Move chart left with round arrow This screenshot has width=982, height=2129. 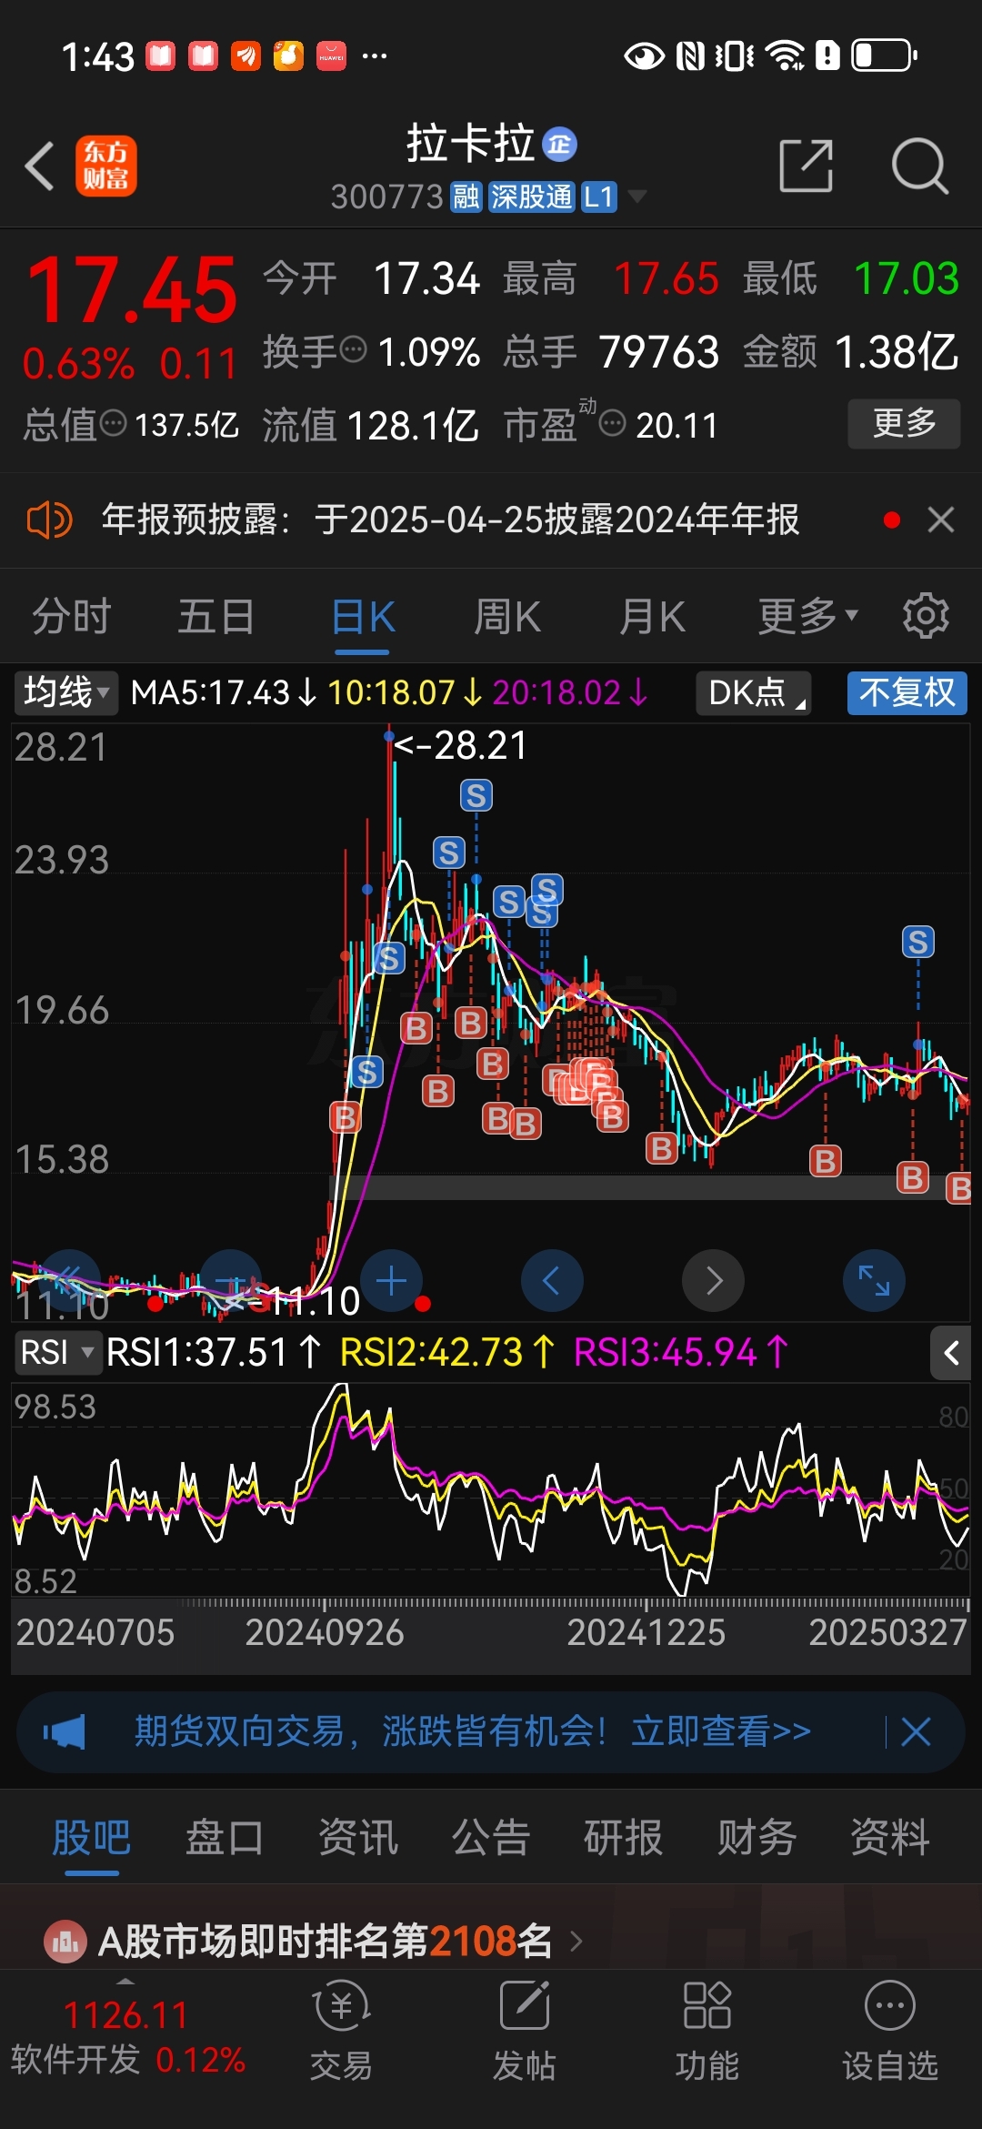pyautogui.click(x=552, y=1281)
